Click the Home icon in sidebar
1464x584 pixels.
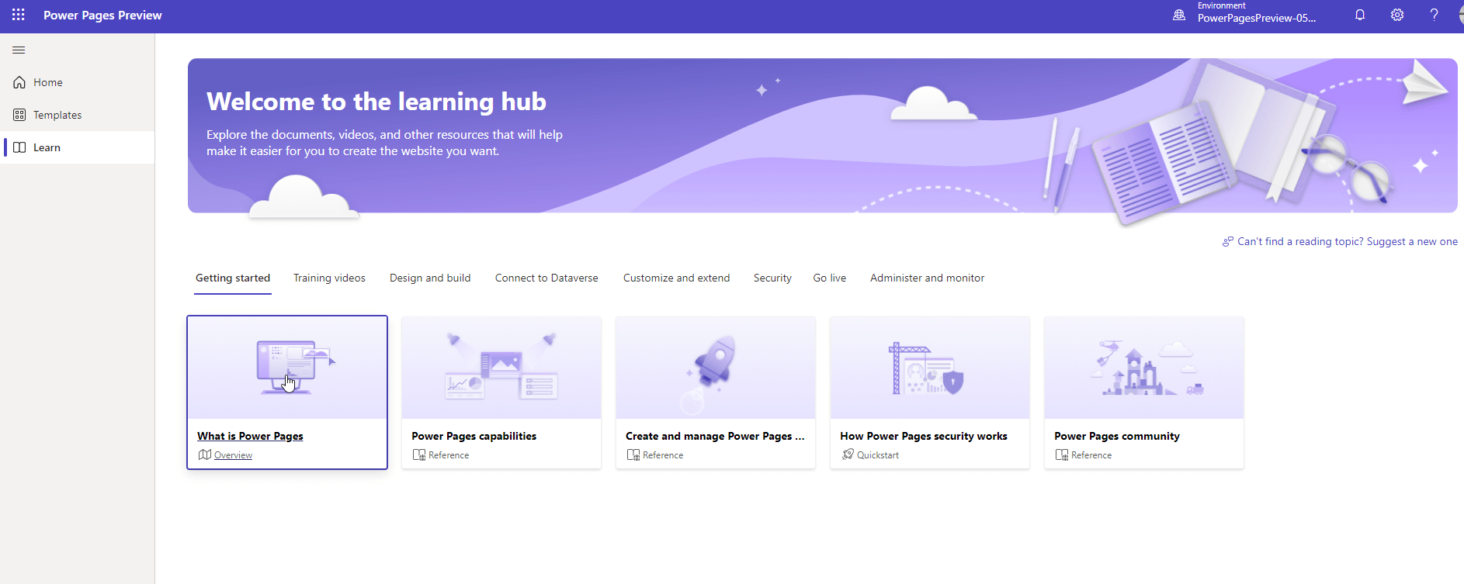point(19,82)
